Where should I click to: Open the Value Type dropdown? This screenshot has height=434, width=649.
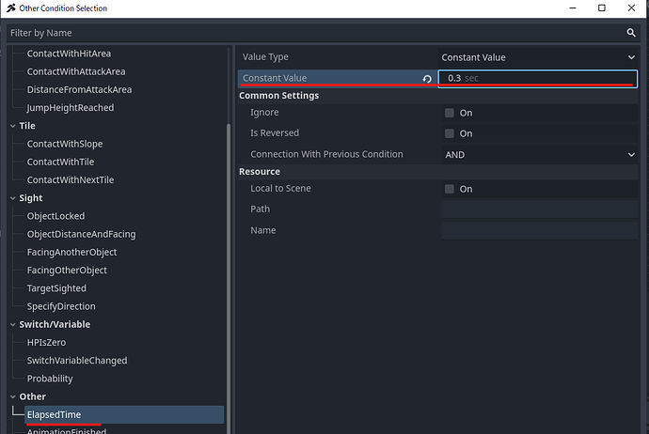538,57
